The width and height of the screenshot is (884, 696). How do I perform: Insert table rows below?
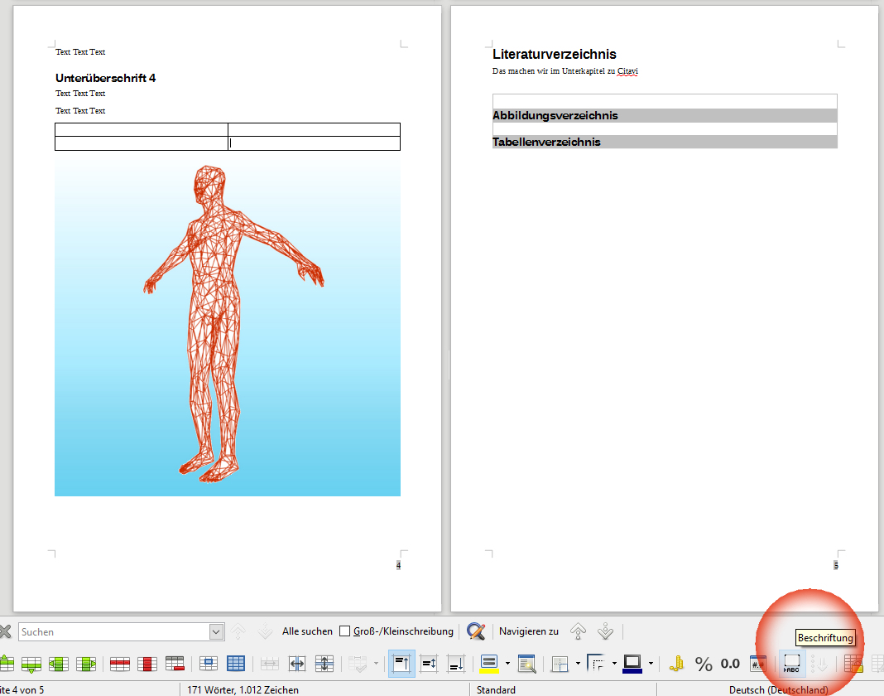pyautogui.click(x=32, y=664)
